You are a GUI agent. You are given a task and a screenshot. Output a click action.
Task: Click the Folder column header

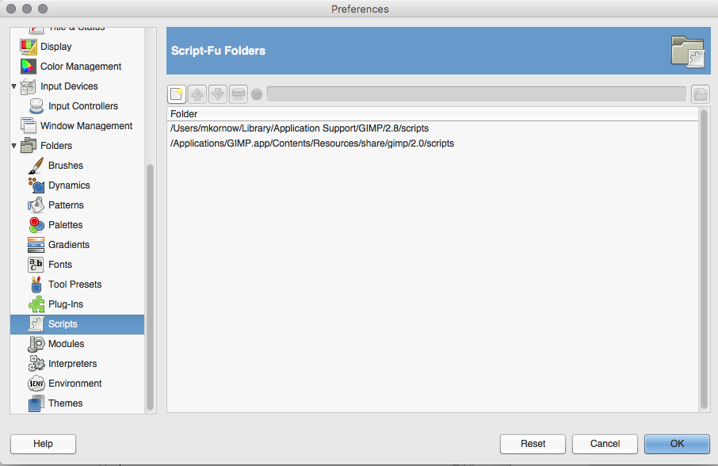432,114
